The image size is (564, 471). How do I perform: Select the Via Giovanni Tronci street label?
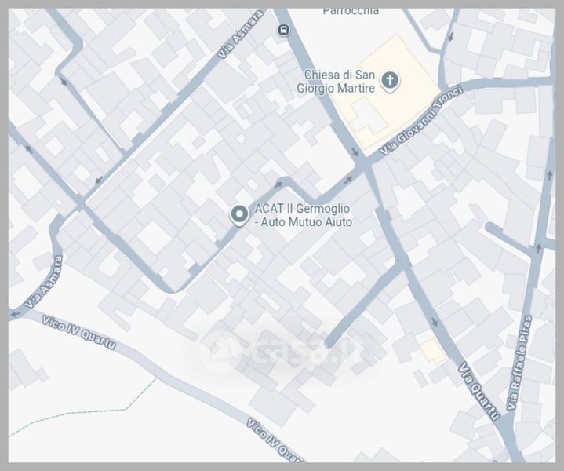point(421,121)
